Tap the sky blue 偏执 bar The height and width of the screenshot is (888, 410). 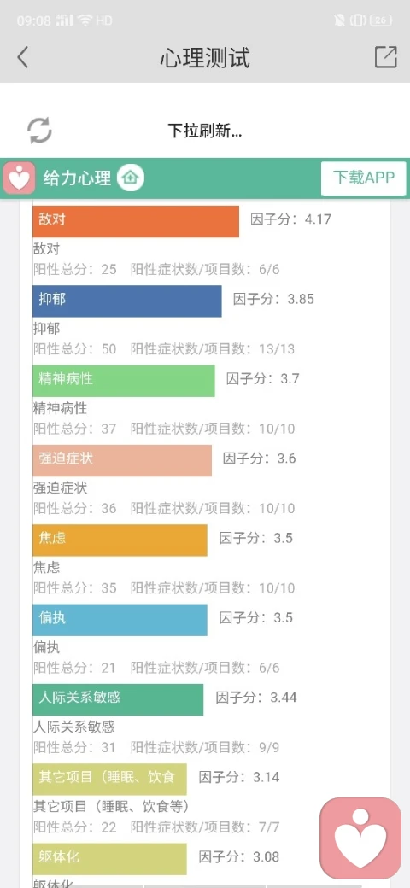click(120, 620)
